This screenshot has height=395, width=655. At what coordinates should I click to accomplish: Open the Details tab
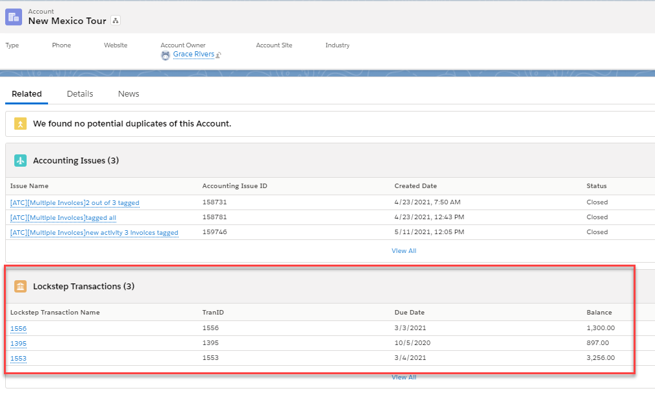(80, 94)
